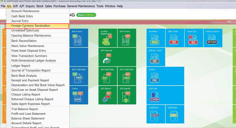
Task: Select Unrealized Gain/Loss
Action: click(x=38, y=30)
